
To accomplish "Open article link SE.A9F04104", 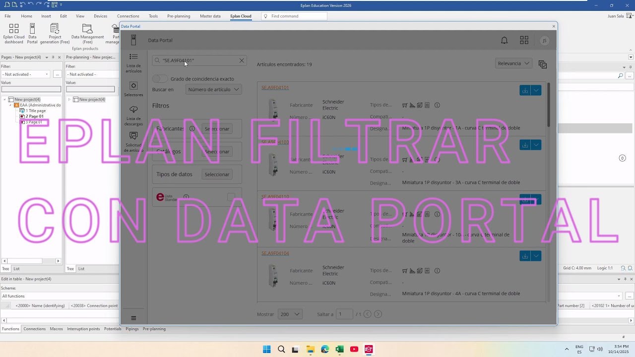I will 275,253.
